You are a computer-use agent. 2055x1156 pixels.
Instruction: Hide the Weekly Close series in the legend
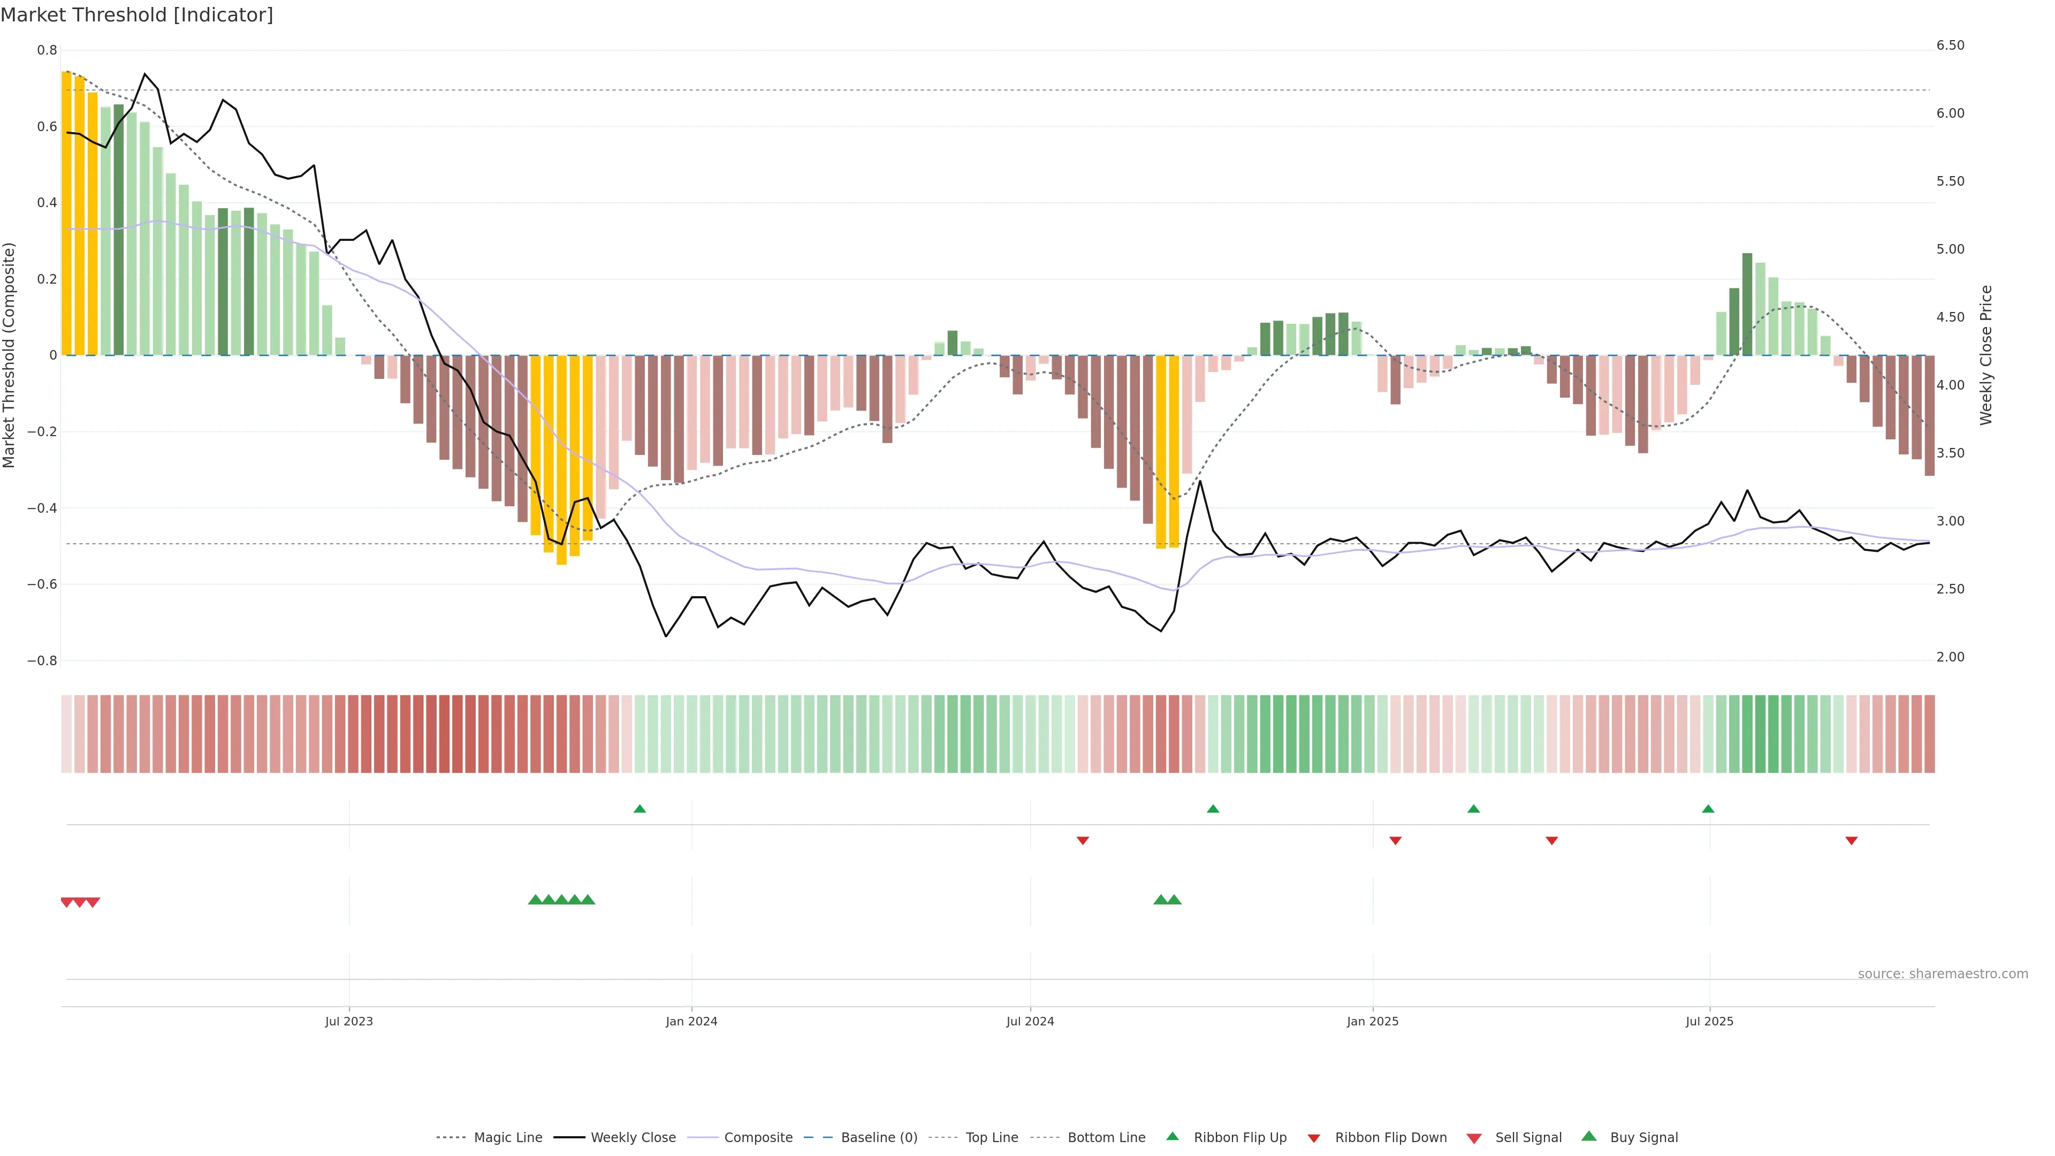[633, 1138]
